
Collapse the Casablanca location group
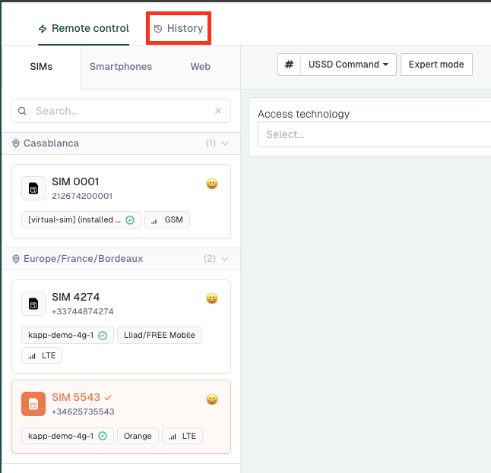pos(224,143)
